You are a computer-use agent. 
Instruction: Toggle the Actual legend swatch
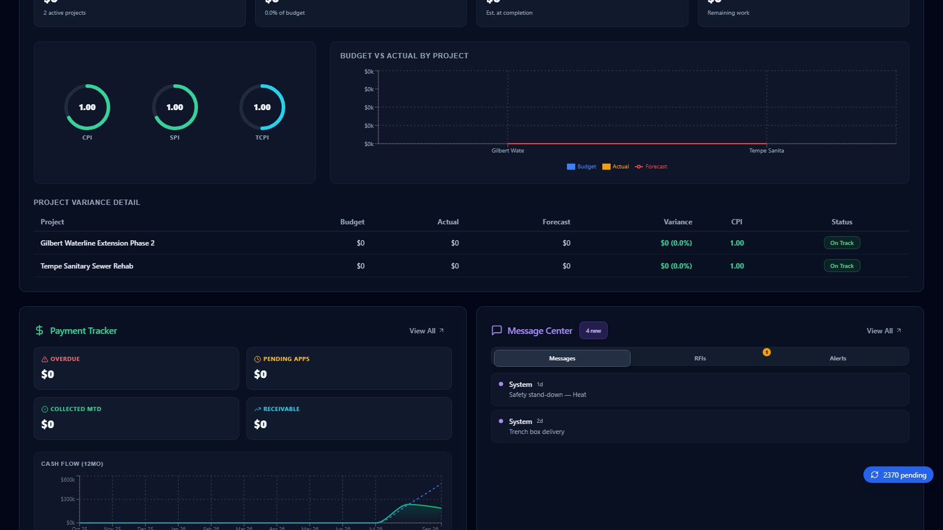tap(606, 167)
